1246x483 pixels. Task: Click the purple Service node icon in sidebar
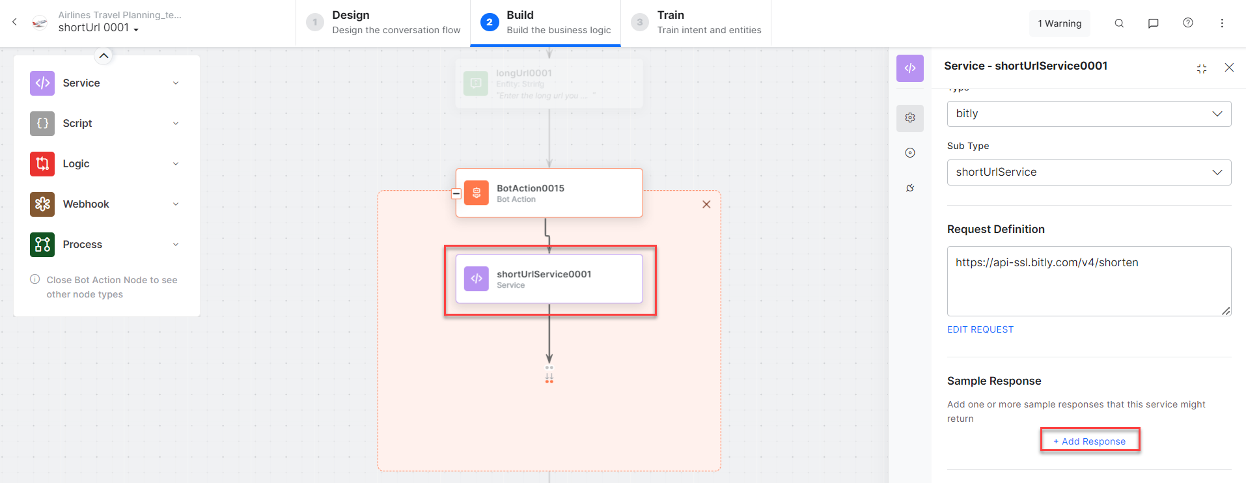[x=42, y=83]
